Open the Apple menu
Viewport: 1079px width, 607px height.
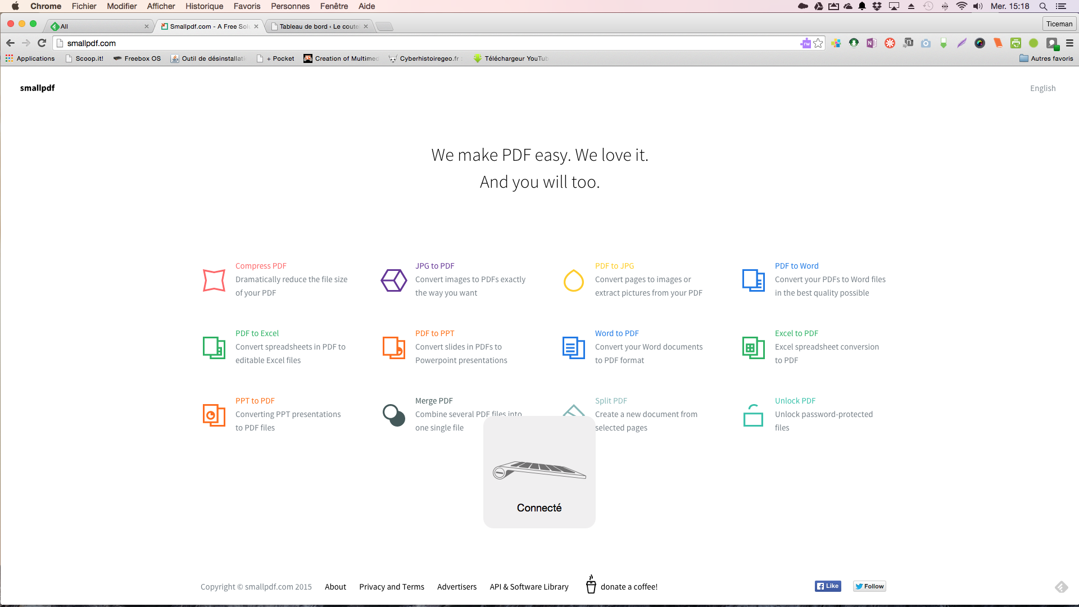coord(15,6)
